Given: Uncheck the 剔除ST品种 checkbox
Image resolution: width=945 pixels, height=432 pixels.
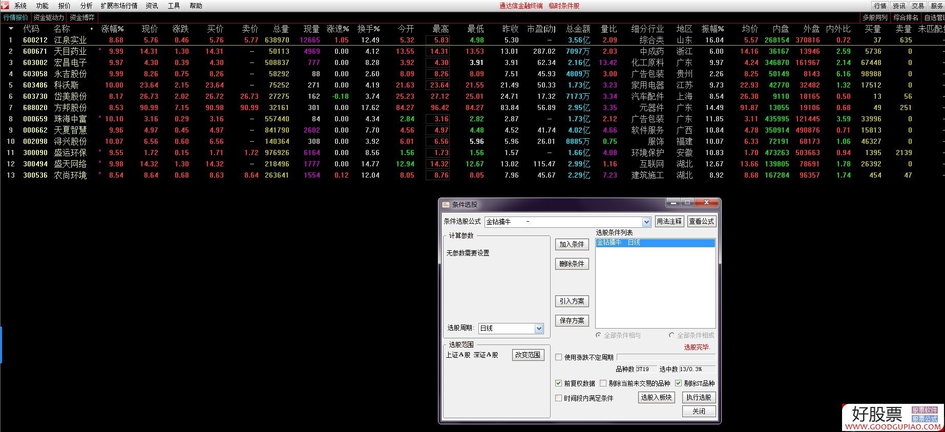Looking at the screenshot, I should pyautogui.click(x=678, y=383).
